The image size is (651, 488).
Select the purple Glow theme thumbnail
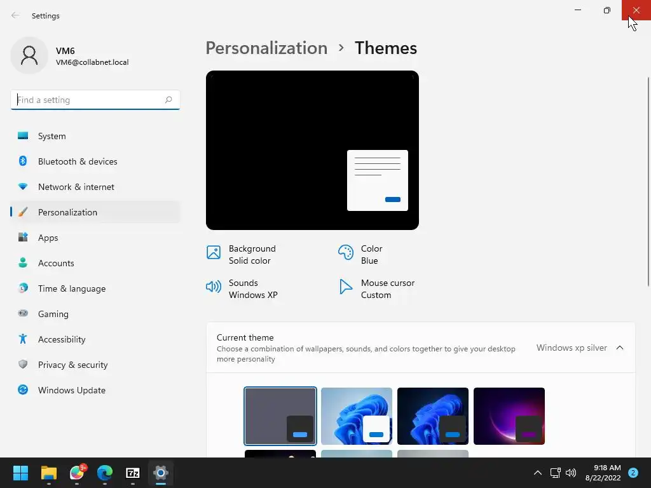(x=509, y=416)
